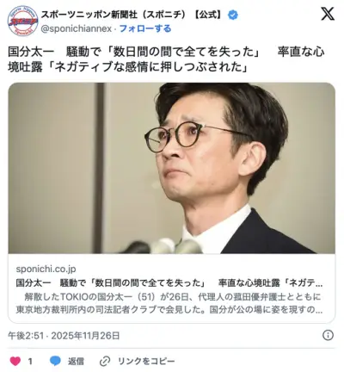344x372 pixels.
Task: Click the timestamp 午後2:51 · 2025年11月26日
Action: tap(64, 335)
